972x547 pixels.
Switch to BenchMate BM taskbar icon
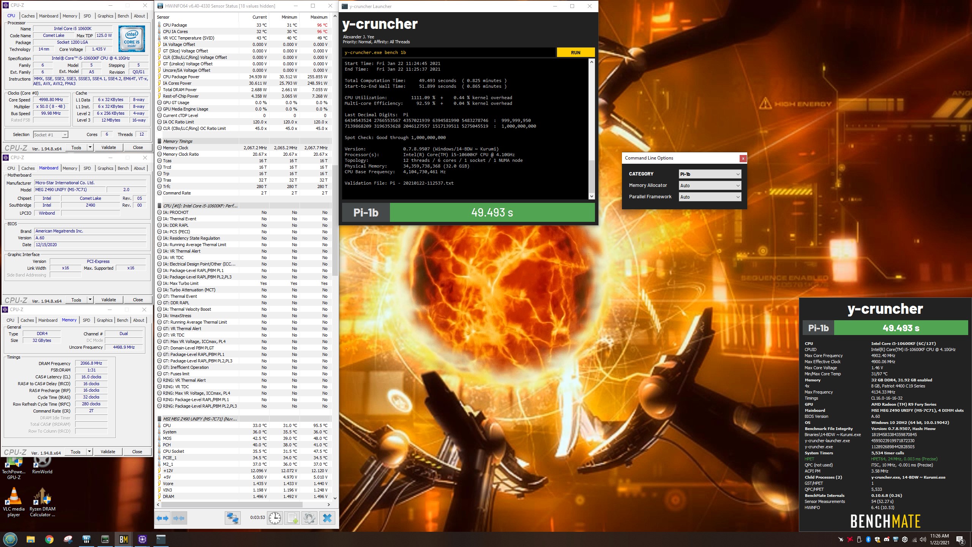124,539
